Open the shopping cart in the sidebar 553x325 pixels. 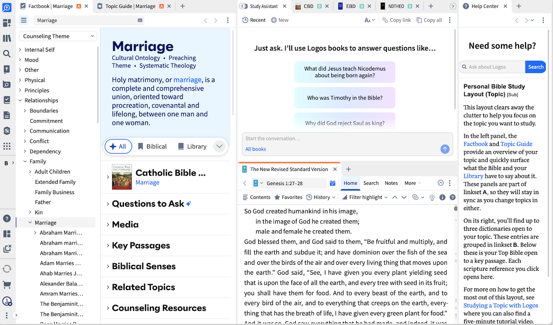7,285
